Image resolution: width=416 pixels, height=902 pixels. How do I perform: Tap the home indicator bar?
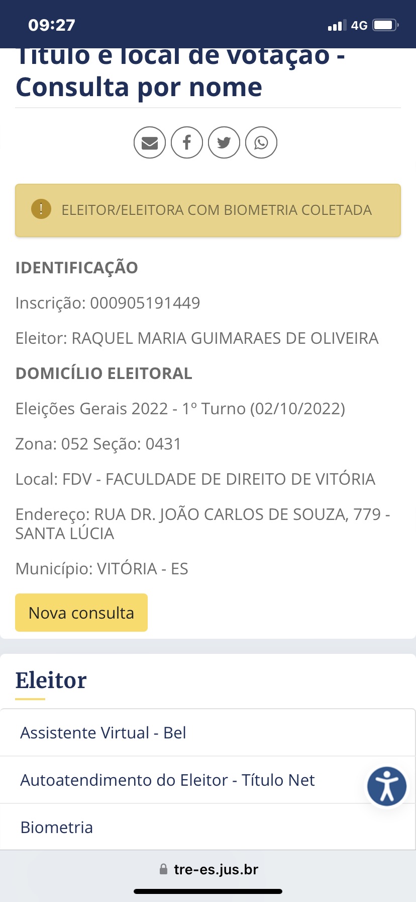point(208,891)
